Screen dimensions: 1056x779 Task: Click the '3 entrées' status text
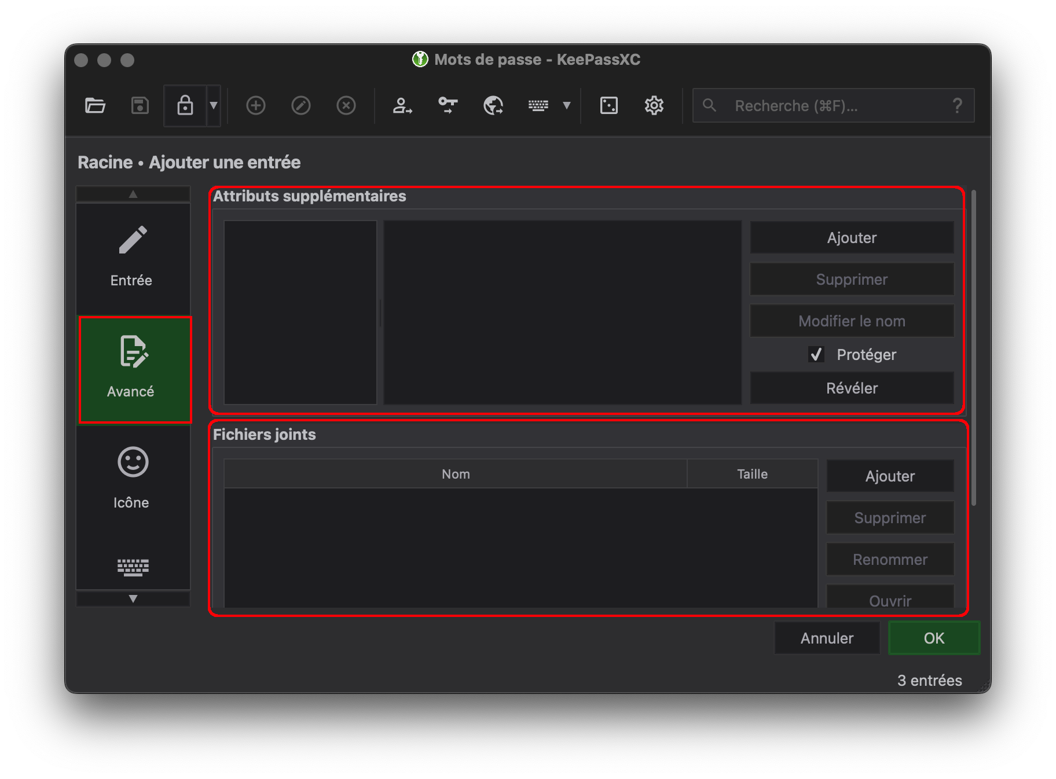929,680
